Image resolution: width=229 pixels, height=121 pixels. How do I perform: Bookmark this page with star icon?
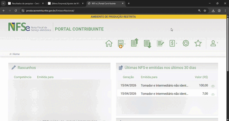[205, 11]
